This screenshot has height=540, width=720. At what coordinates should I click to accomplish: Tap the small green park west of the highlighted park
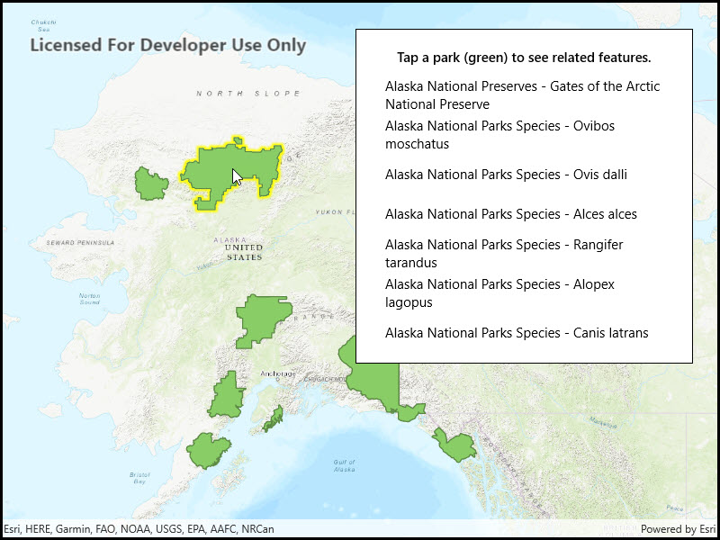point(151,184)
